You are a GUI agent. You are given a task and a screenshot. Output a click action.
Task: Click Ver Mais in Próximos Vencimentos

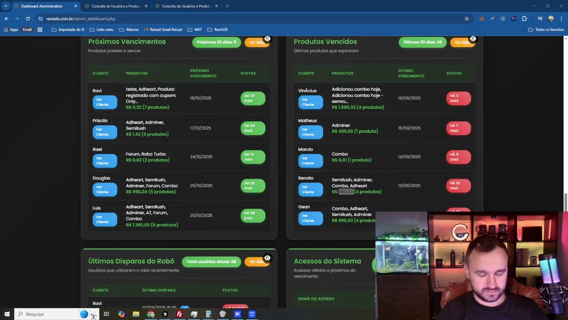[x=257, y=43]
